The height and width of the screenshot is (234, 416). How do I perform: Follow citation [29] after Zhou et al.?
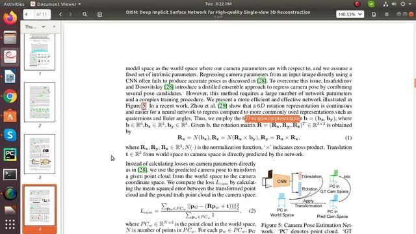[x=222, y=105]
